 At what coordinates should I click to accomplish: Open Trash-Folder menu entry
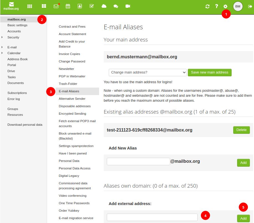coord(68,84)
